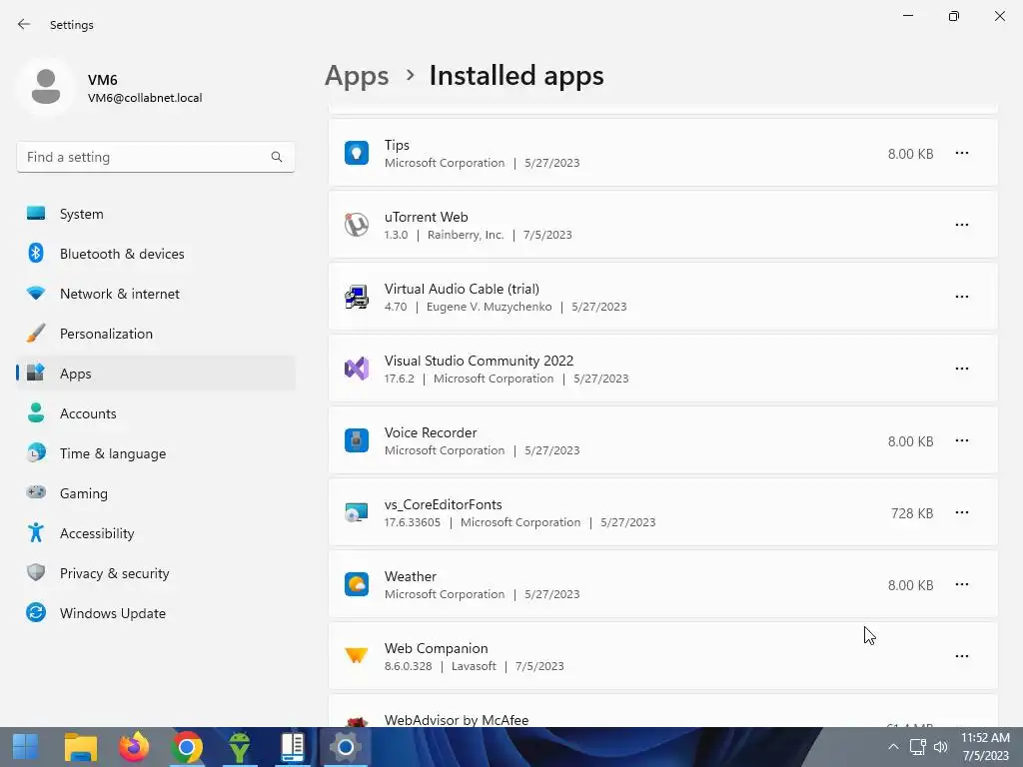Open Windows Update settings
Viewport: 1023px width, 767px height.
click(156, 614)
